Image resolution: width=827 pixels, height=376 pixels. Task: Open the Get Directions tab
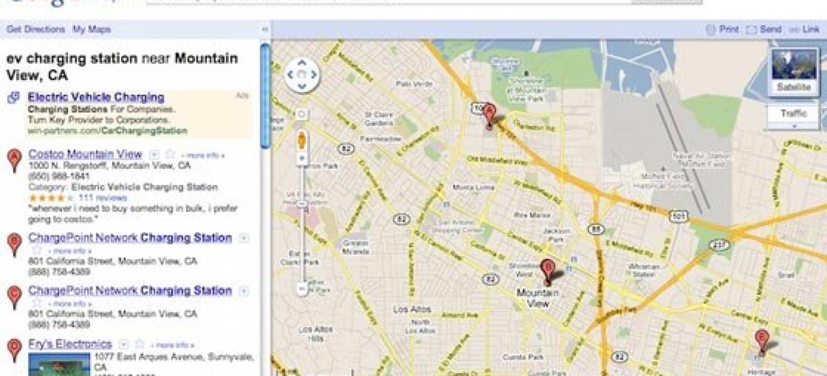click(36, 29)
